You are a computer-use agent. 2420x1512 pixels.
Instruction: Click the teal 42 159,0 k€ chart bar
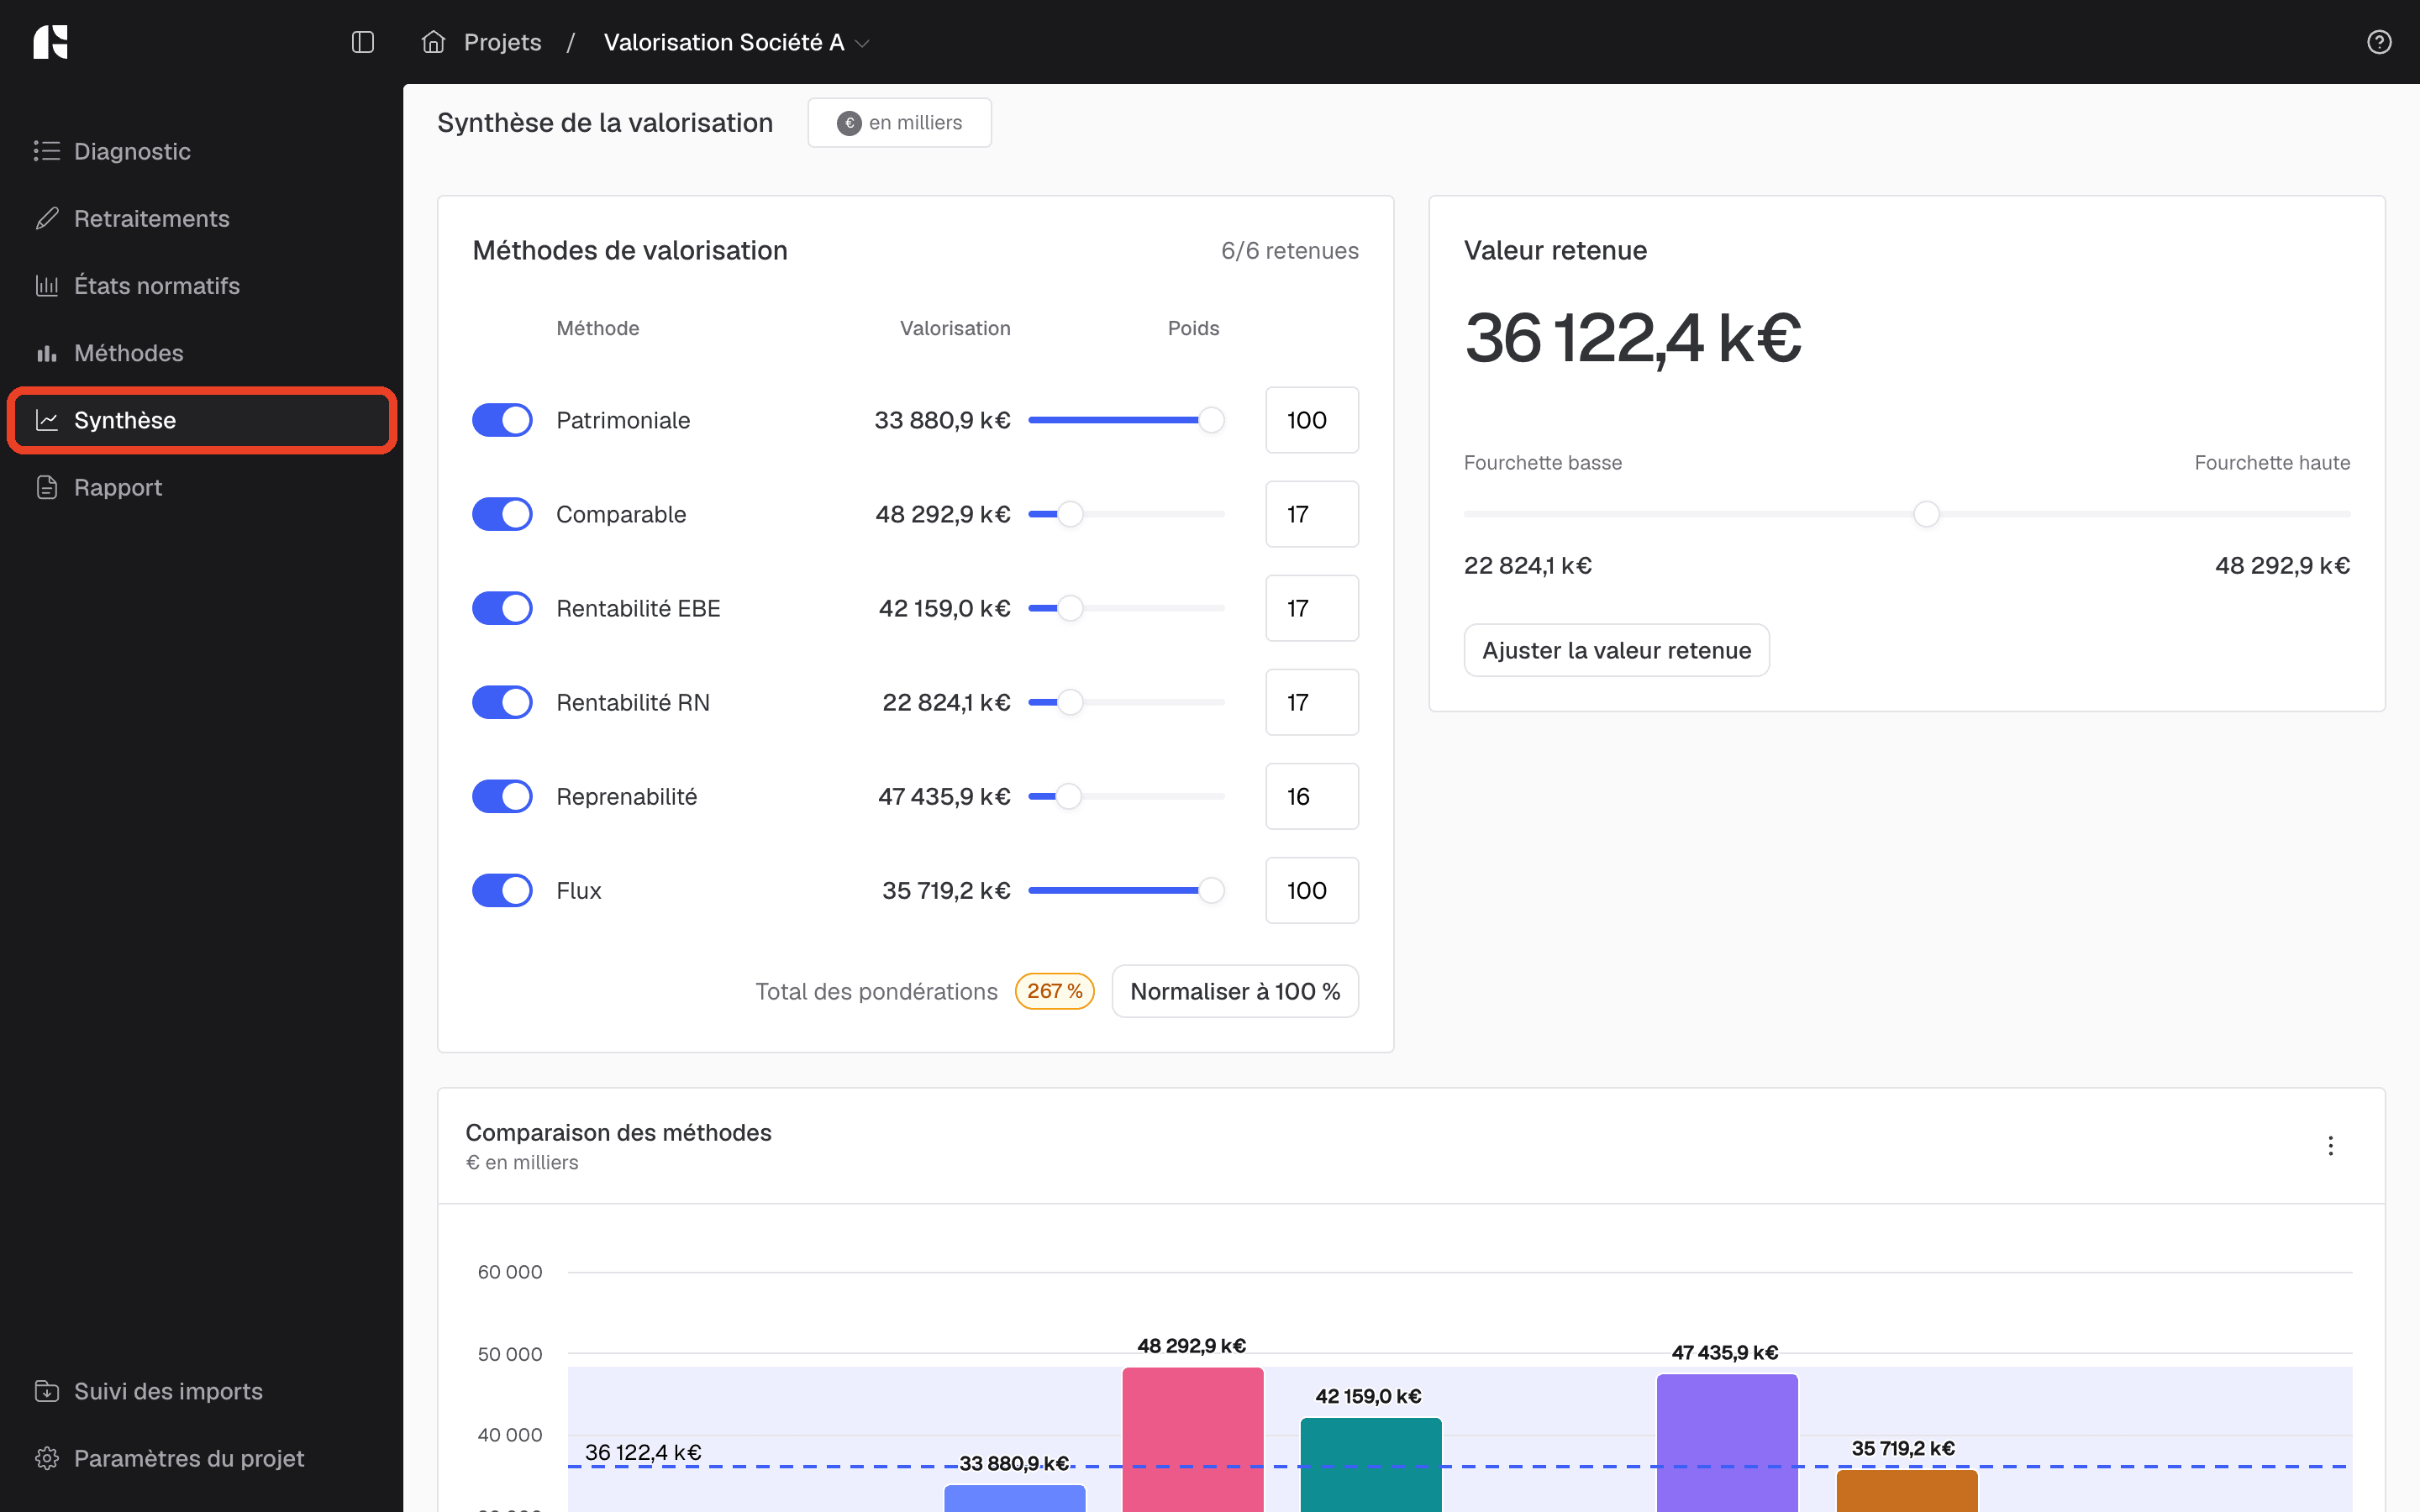tap(1371, 1465)
